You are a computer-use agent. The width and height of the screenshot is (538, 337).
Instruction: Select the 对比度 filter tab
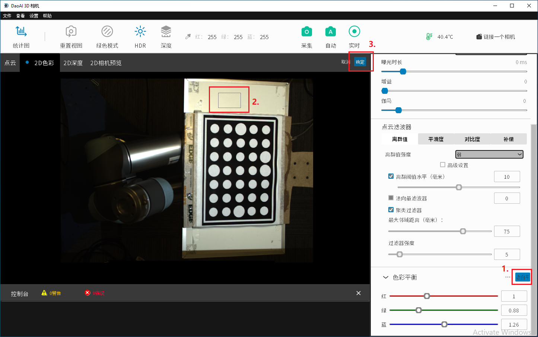pos(472,139)
